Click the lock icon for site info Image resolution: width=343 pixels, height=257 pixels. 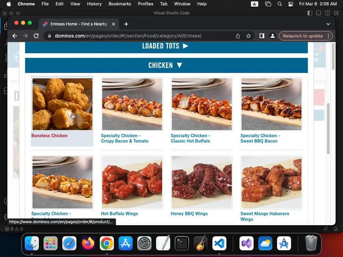click(50, 36)
